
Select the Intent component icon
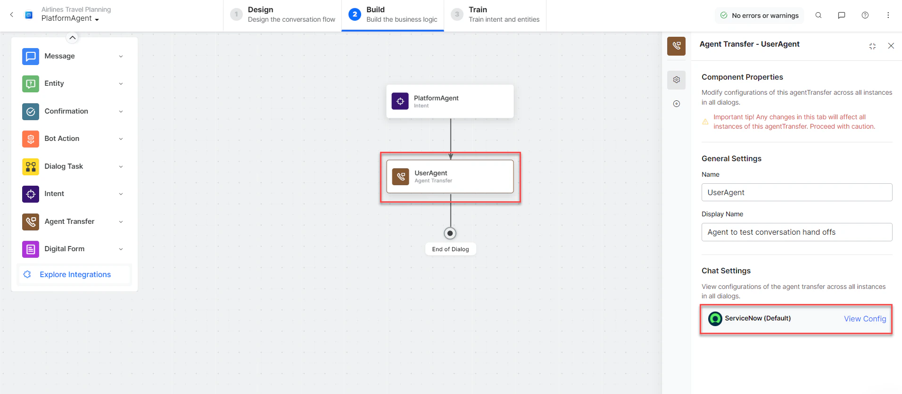[x=30, y=194]
